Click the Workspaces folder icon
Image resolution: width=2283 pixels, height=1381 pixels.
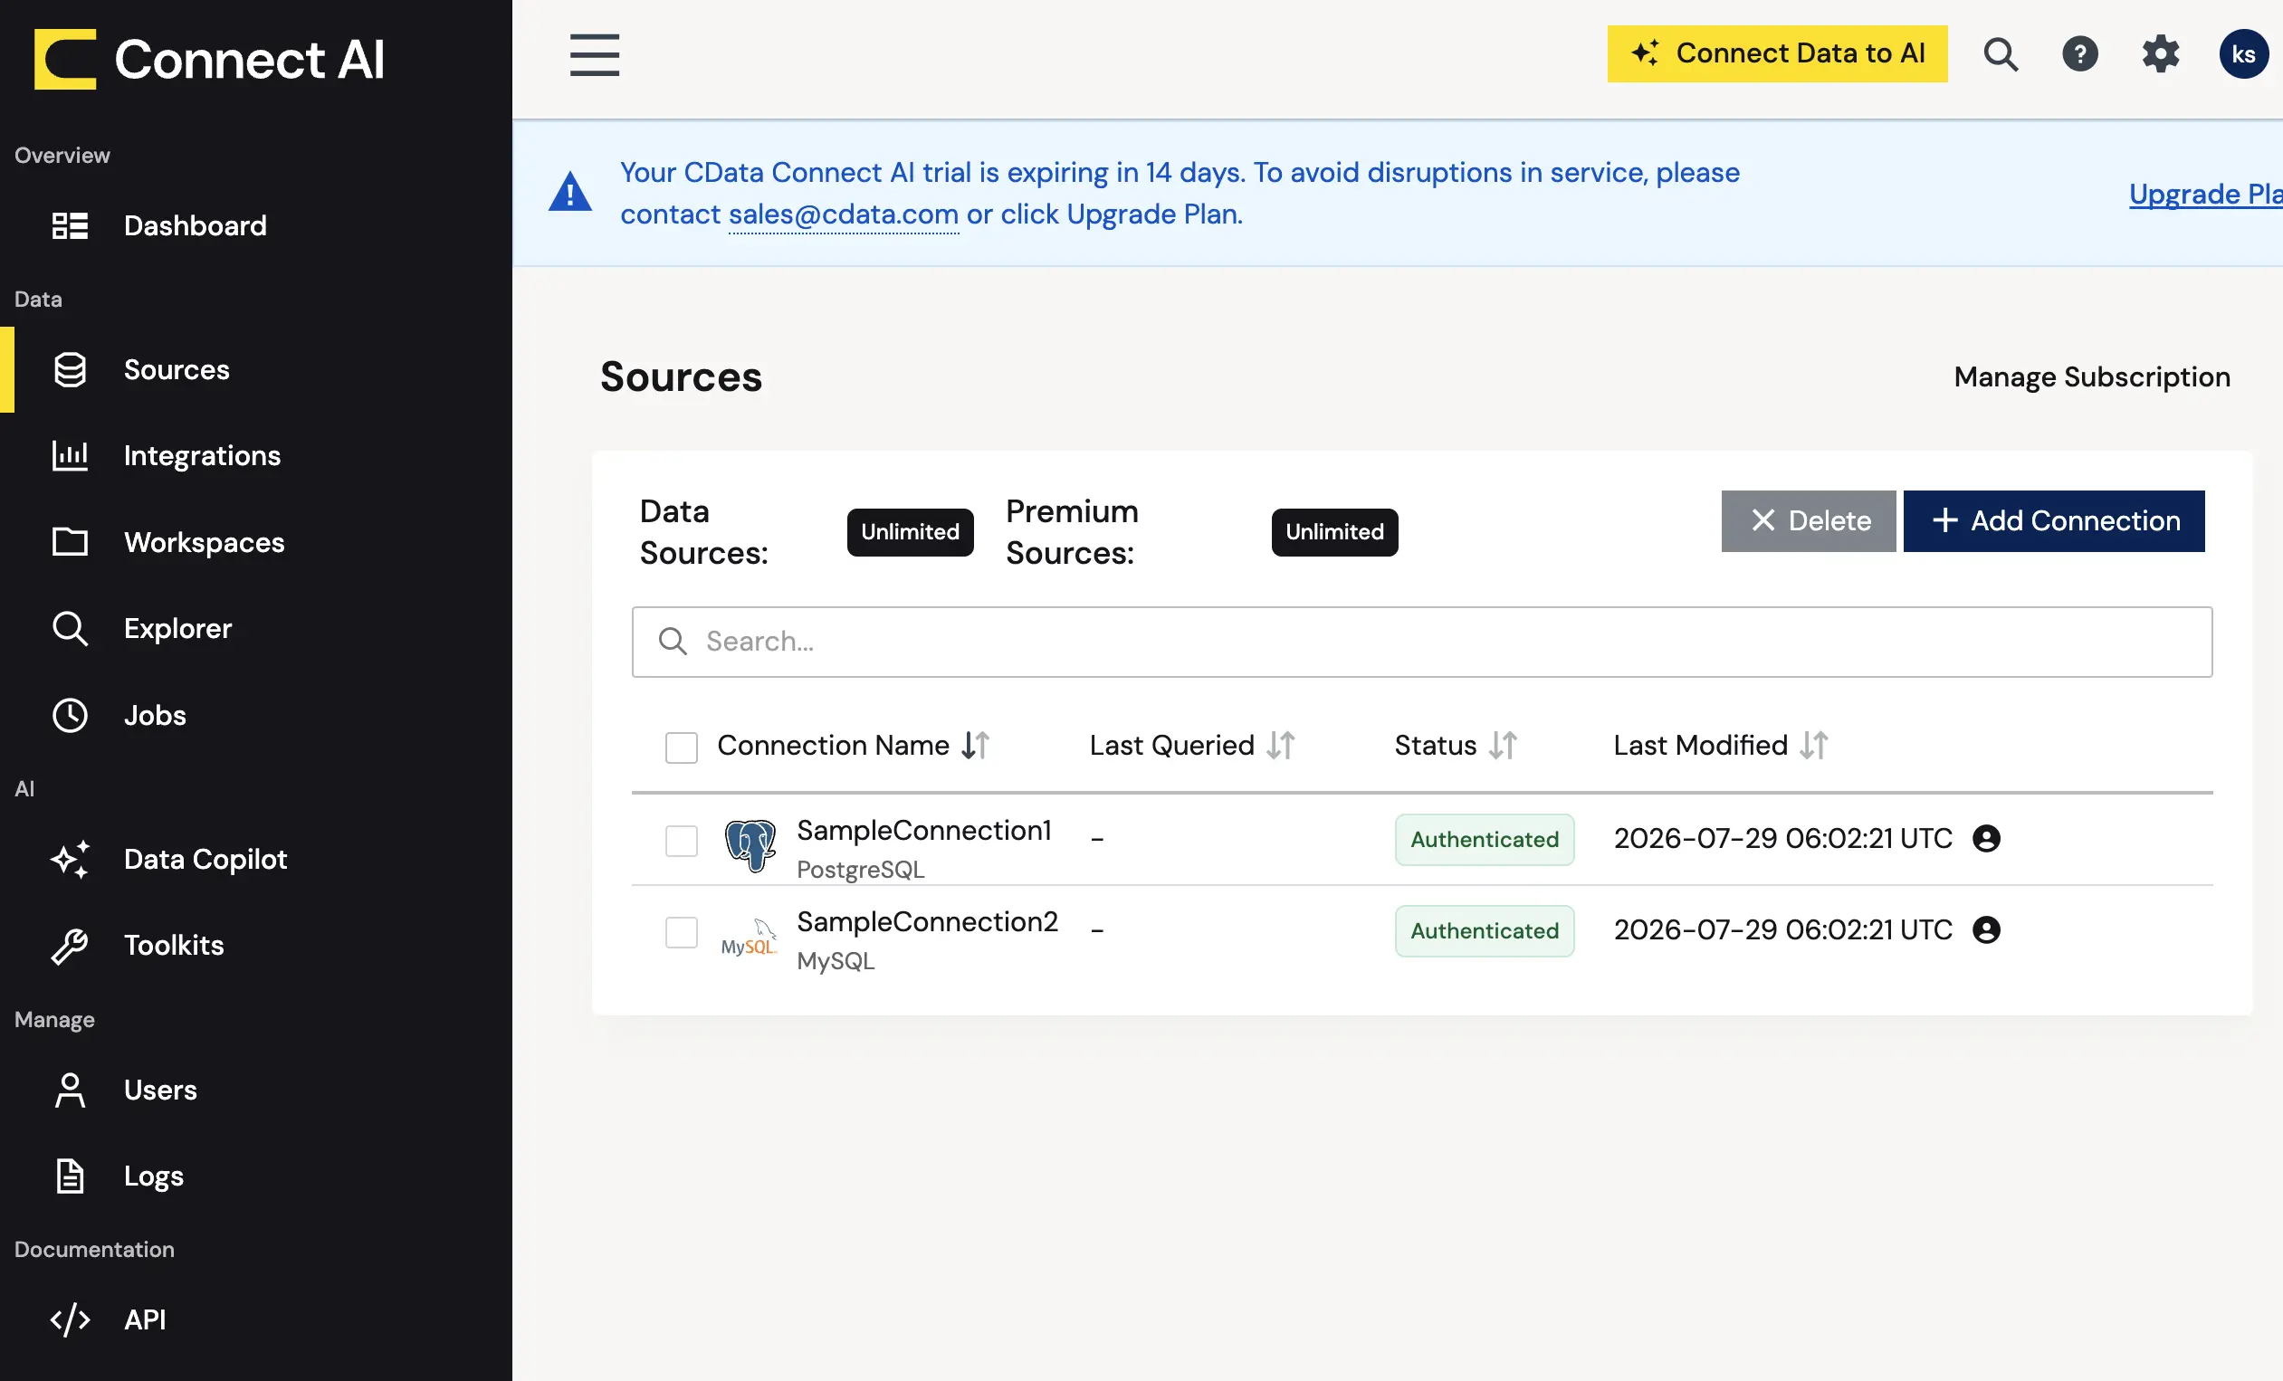(70, 542)
